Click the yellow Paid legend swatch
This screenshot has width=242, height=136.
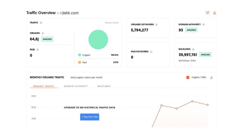[x=80, y=62]
